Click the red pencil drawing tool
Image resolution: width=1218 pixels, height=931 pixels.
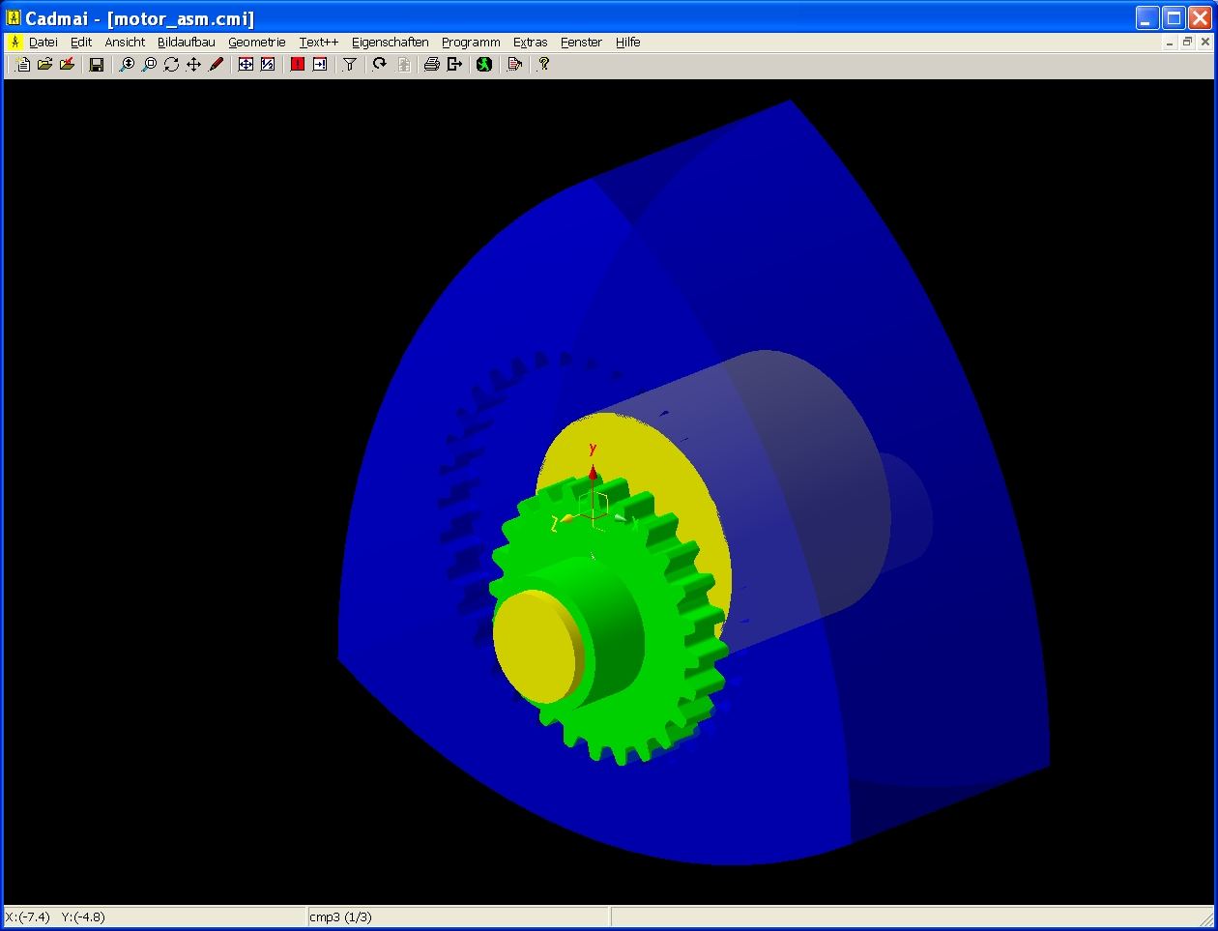pos(216,65)
